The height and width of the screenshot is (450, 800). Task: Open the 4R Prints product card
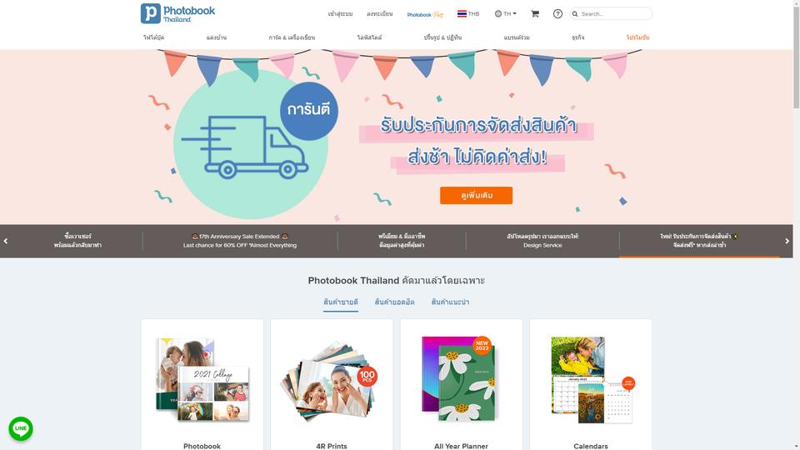tap(332, 385)
